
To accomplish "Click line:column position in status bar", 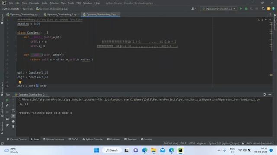I will pos(171,143).
